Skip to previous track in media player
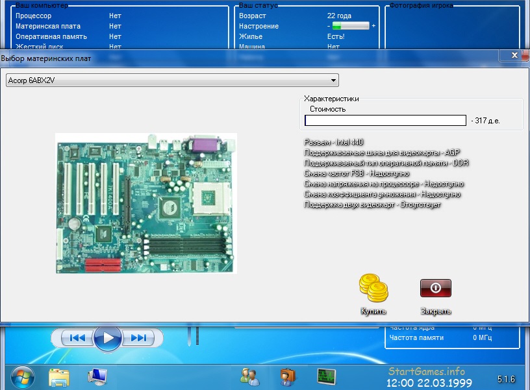The image size is (530, 390). 77,337
